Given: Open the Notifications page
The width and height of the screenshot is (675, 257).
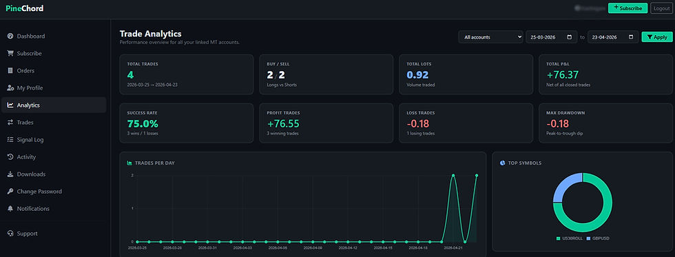Looking at the screenshot, I should pos(54,208).
